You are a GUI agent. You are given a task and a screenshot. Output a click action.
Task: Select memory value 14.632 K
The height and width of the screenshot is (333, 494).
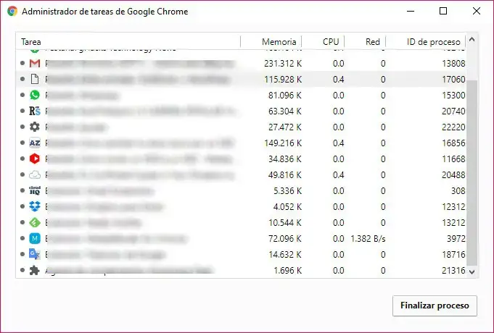coord(285,254)
